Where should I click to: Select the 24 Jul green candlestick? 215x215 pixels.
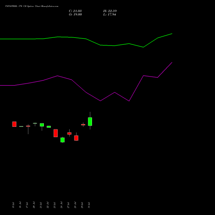[62, 140]
